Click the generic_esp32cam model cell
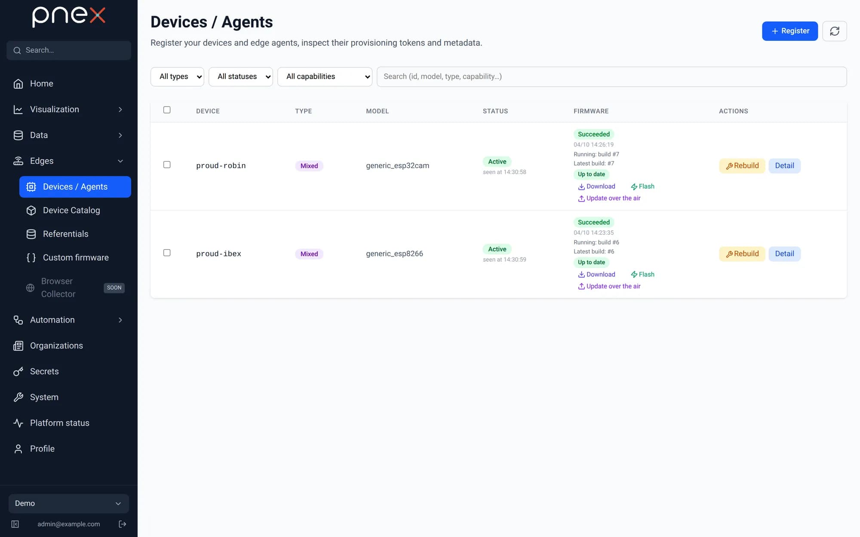The width and height of the screenshot is (860, 537). [397, 166]
